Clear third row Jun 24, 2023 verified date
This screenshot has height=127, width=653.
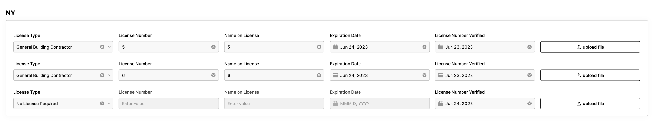click(x=529, y=104)
